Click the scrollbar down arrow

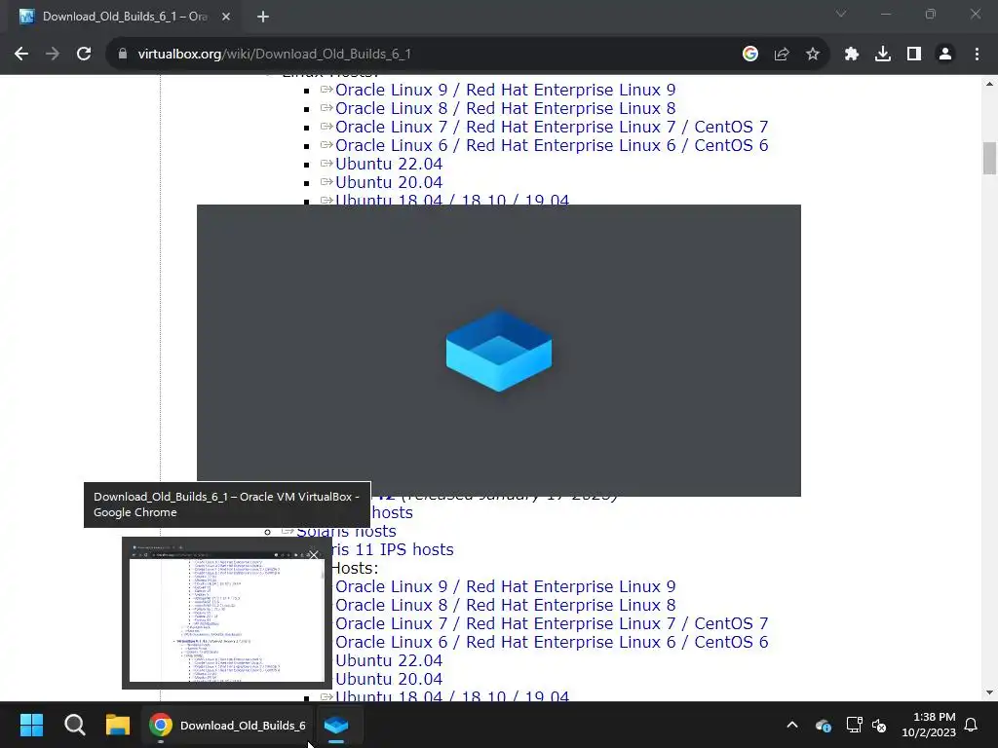coord(989,692)
